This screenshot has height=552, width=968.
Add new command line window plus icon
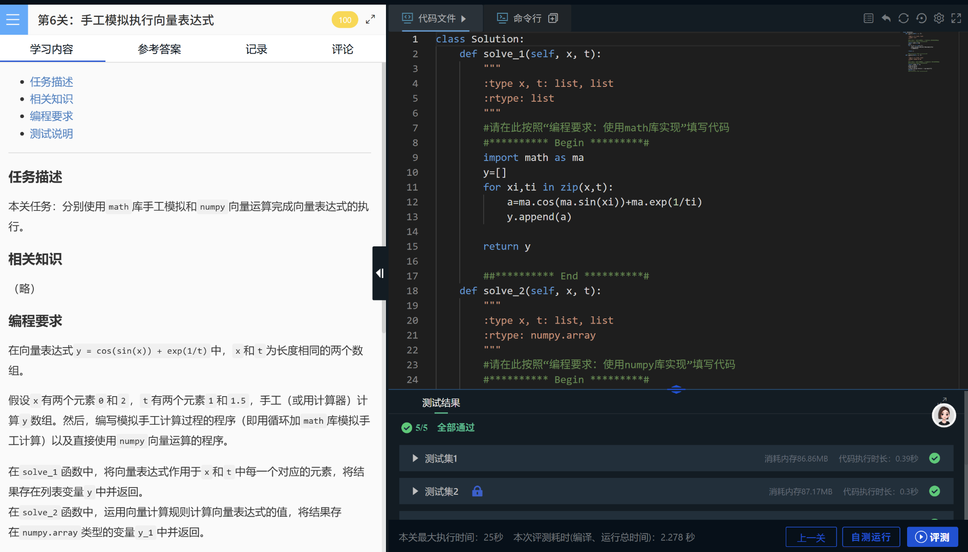coord(553,18)
